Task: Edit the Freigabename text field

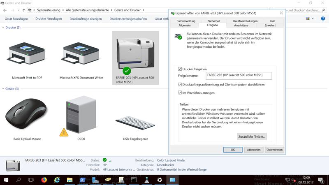Action: pyautogui.click(x=239, y=76)
